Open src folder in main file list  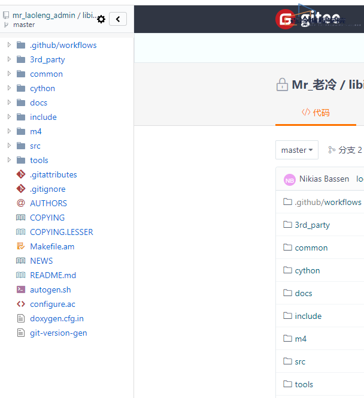pos(300,361)
